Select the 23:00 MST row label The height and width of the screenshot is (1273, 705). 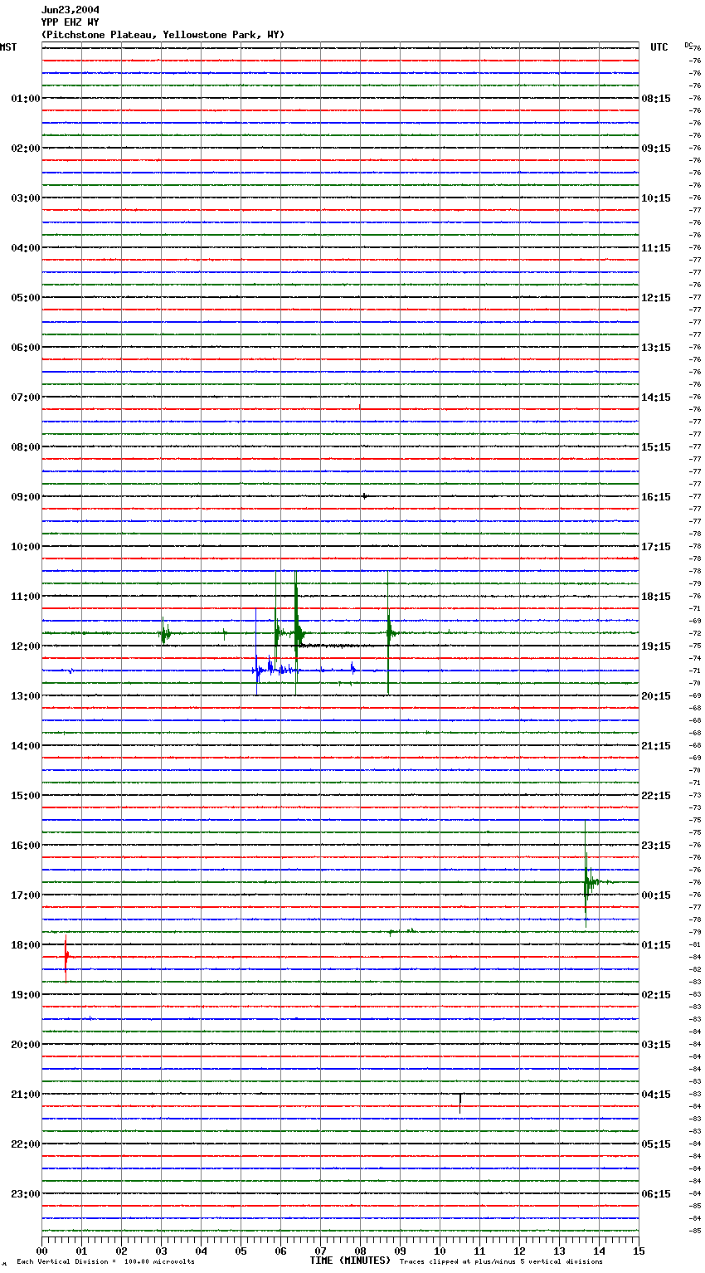tap(25, 1193)
